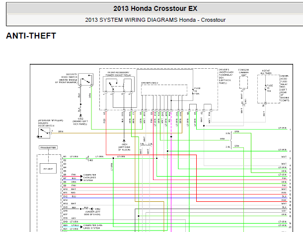
Task: Click the B8 GRN pin label
Action: point(70,182)
